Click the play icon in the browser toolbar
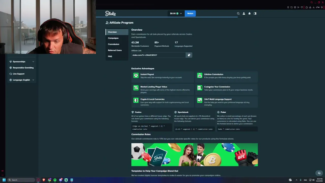 pyautogui.click(x=298, y=7)
